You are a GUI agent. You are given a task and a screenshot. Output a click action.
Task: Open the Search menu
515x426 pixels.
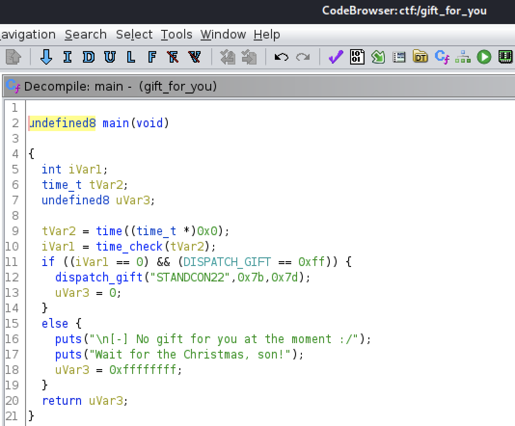(x=85, y=34)
